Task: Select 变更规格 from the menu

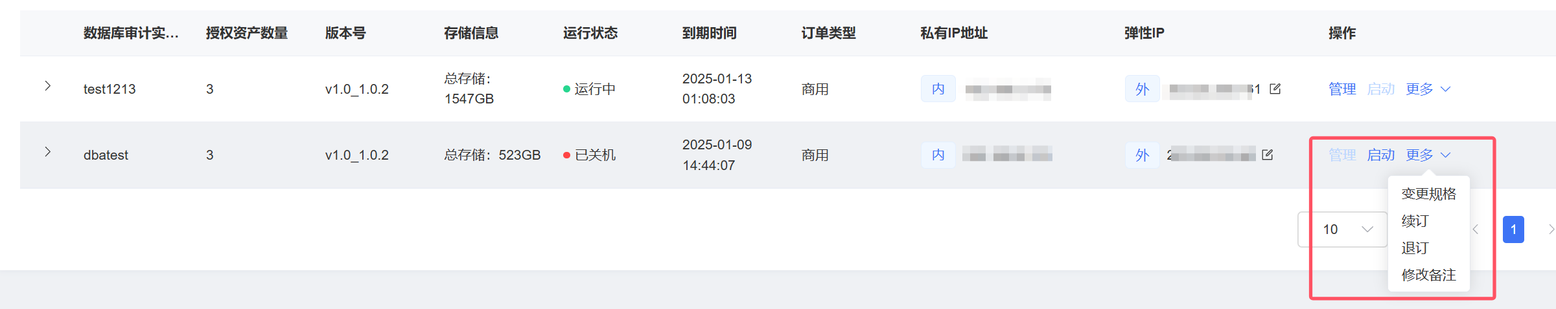Action: point(1429,194)
